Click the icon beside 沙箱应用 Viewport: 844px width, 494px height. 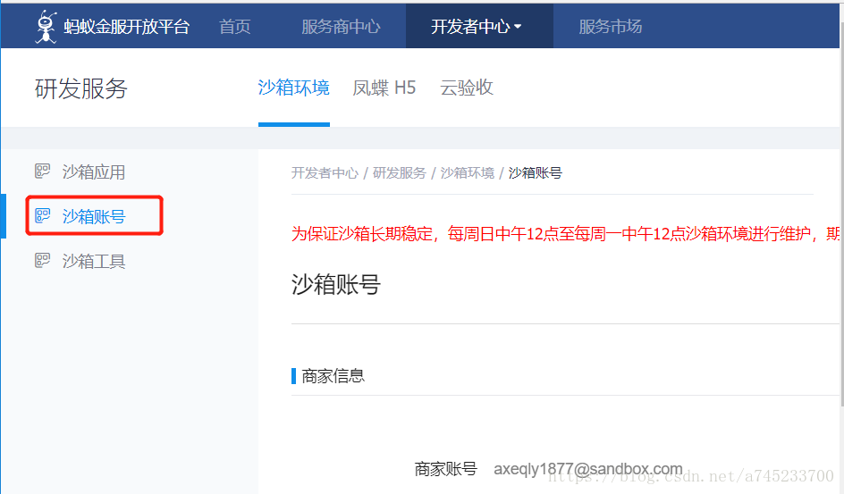pos(43,171)
